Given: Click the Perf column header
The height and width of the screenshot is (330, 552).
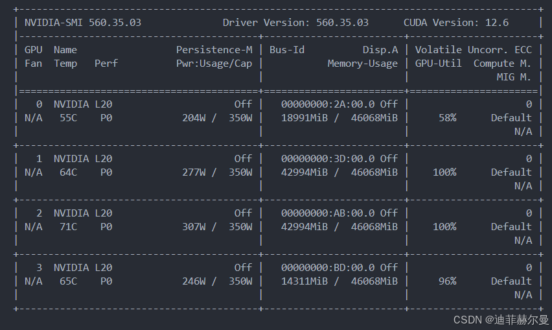Looking at the screenshot, I should (x=106, y=64).
